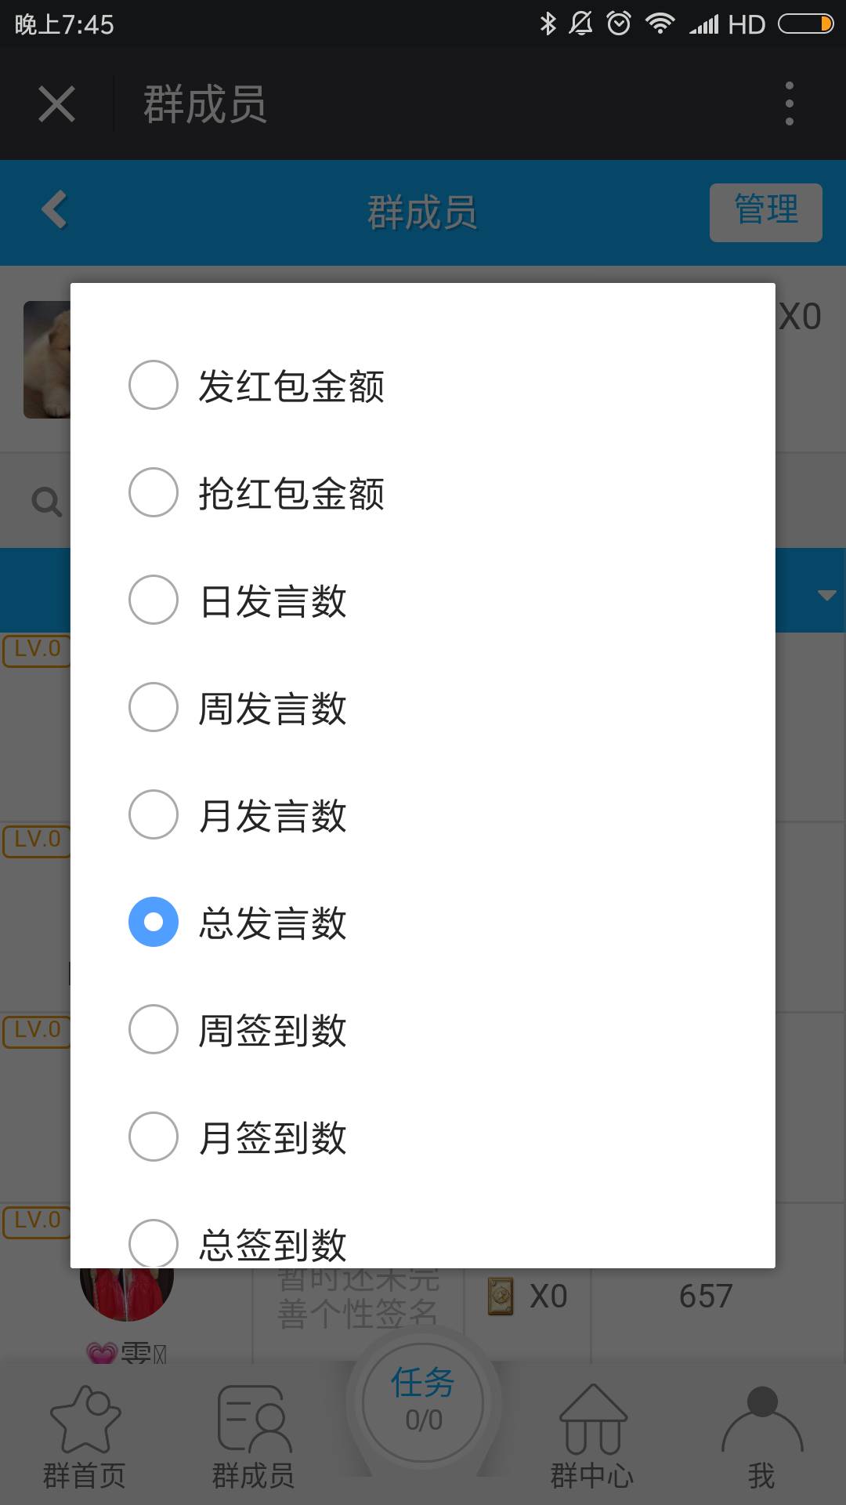Screen dimensions: 846x1505
Task: Expand the sort dropdown arrow
Action: (826, 595)
